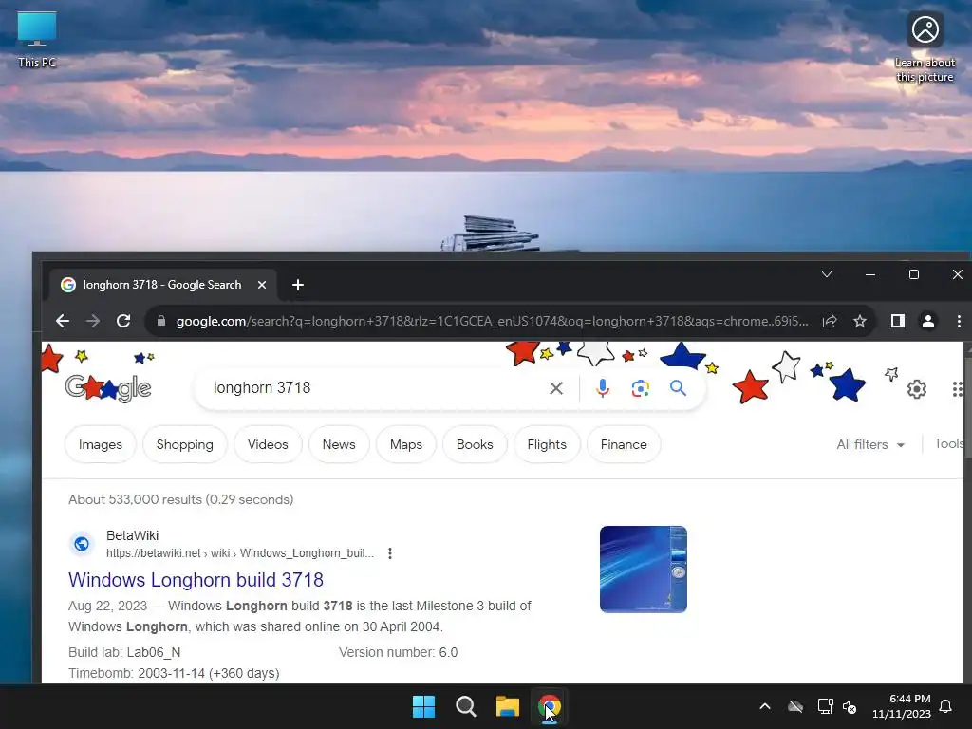Open Chrome three-dot menu
This screenshot has height=729, width=972.
959,321
